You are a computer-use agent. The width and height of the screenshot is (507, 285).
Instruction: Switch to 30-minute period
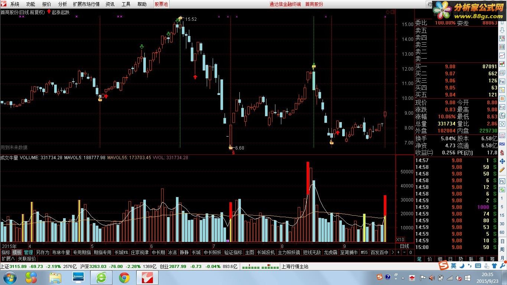pos(502,223)
